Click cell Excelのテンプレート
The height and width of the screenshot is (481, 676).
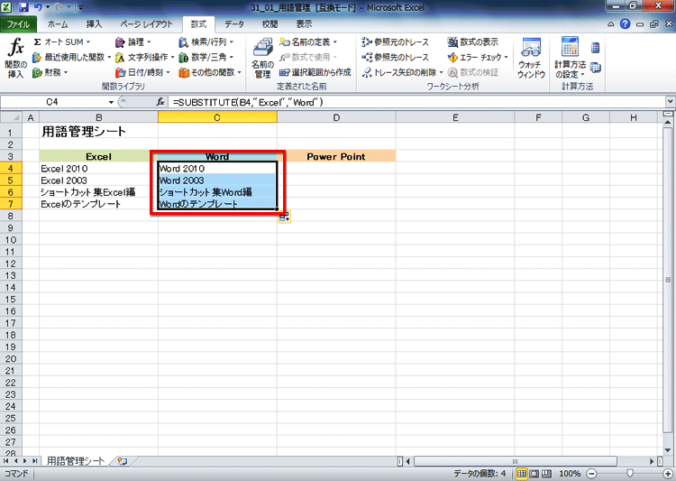coord(99,204)
